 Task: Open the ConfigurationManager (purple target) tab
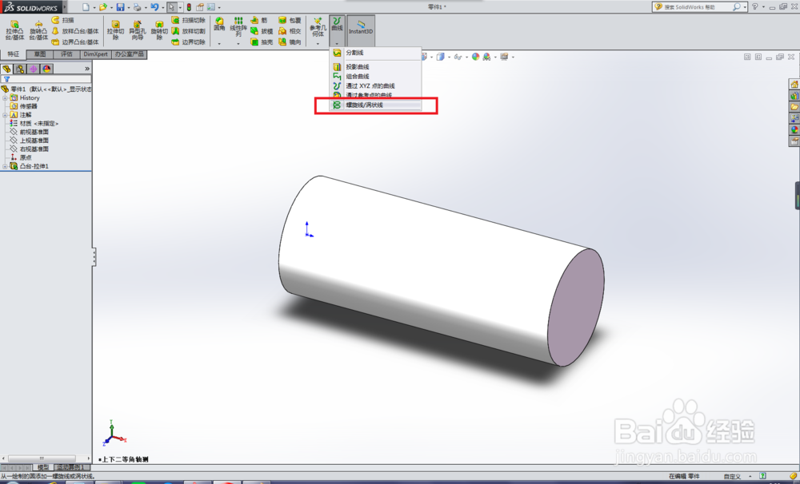(x=33, y=69)
